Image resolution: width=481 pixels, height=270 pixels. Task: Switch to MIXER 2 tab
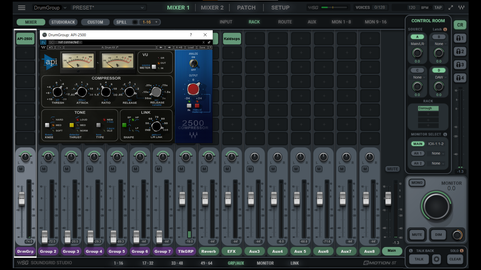[212, 8]
